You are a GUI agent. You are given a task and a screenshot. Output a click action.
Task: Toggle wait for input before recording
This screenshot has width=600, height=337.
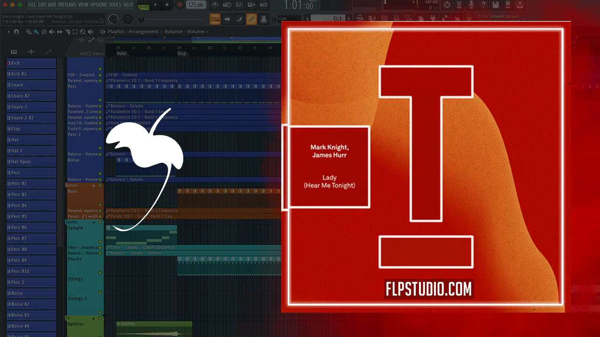click(x=227, y=5)
